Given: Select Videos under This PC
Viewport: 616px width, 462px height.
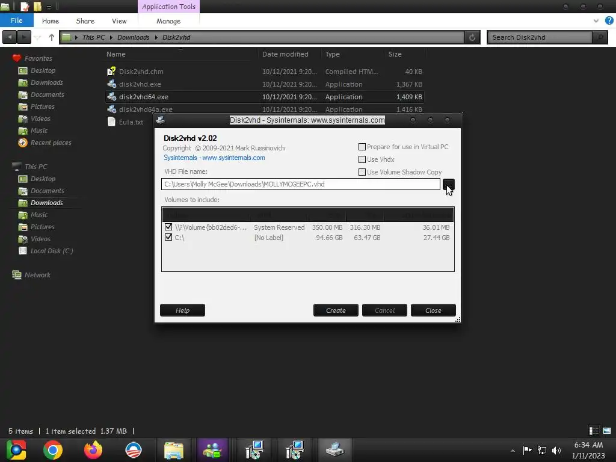Looking at the screenshot, I should click(x=40, y=239).
